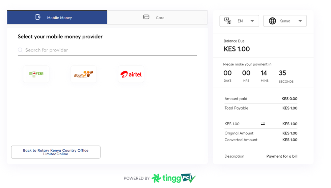The width and height of the screenshot is (331, 188).
Task: Click the Payment for a bill description
Action: point(282,156)
